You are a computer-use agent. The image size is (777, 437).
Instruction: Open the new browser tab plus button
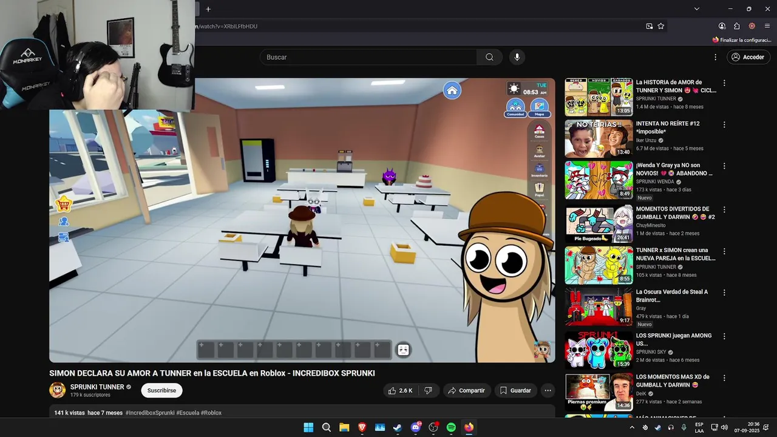(x=208, y=9)
